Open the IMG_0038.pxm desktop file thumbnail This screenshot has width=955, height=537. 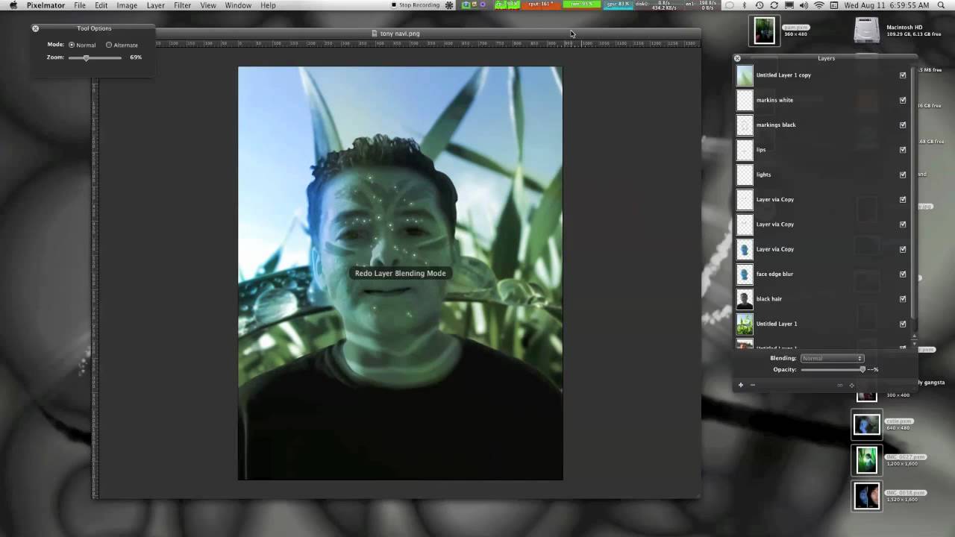(x=867, y=496)
